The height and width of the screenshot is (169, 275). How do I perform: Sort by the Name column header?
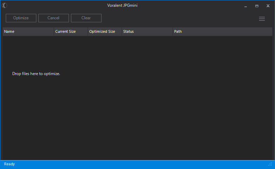(28, 31)
